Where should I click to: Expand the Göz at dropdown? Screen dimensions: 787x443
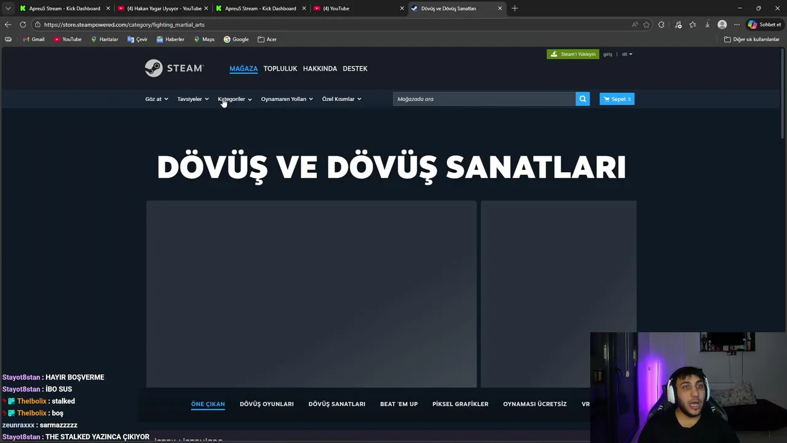point(156,99)
